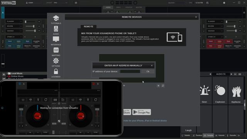Open the Karaoke tab
This screenshot has width=247, height=139.
point(231,136)
